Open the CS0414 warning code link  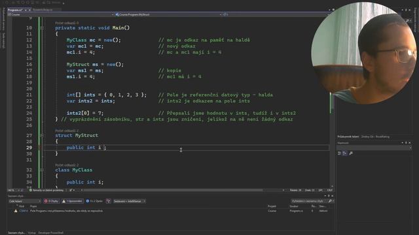24,211
